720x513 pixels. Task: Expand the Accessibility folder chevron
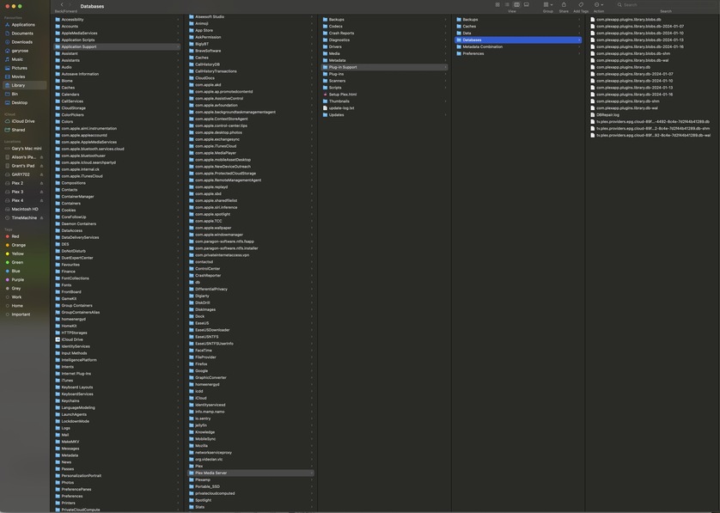tap(178, 20)
